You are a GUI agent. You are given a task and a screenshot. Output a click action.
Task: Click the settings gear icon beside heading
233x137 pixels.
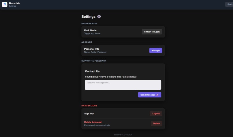click(x=99, y=17)
